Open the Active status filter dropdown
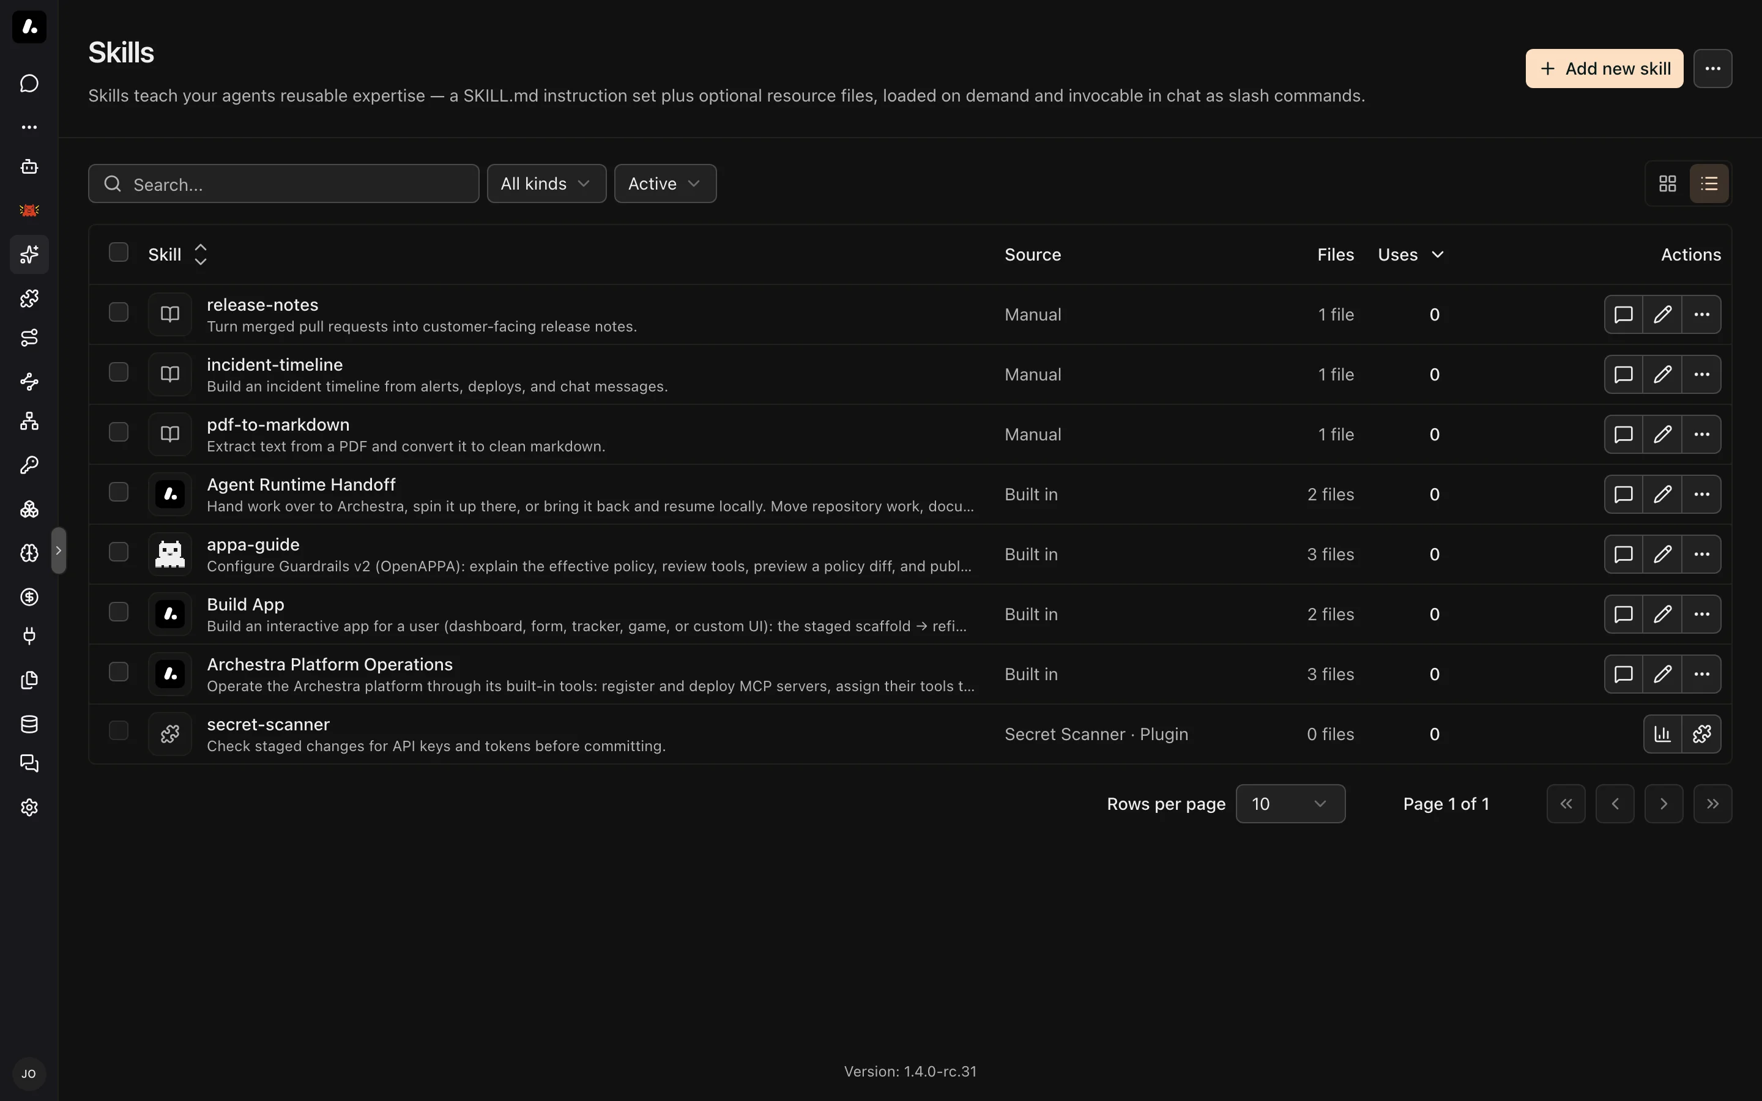The height and width of the screenshot is (1101, 1762). [x=665, y=183]
